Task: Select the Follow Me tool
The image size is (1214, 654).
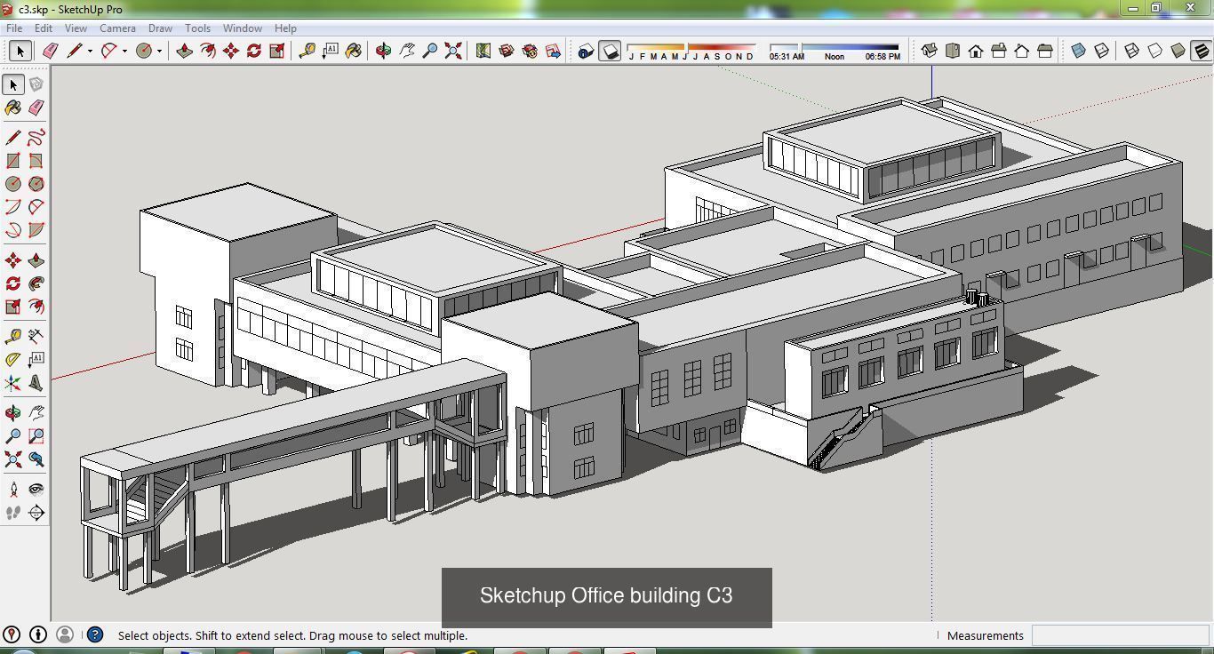Action: click(x=36, y=283)
